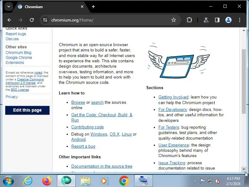Image resolution: width=249 pixels, height=187 pixels.
Task: Open Creative Commons Attribution 2.5 license link
Action: coord(25,81)
